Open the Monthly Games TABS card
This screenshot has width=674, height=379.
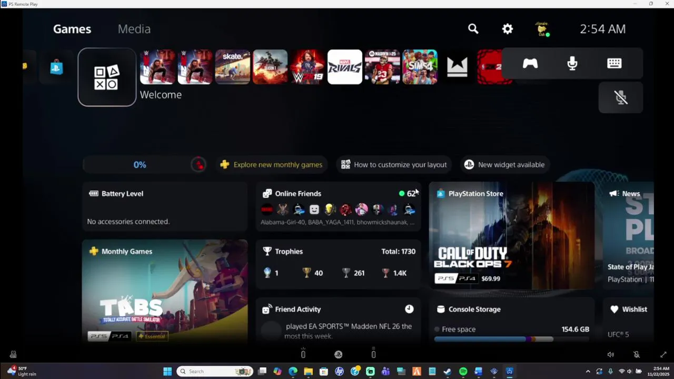click(x=165, y=292)
